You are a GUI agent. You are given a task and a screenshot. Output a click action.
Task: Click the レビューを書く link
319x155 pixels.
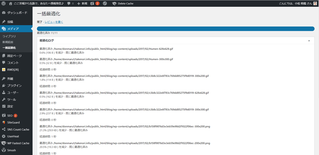(x=54, y=22)
